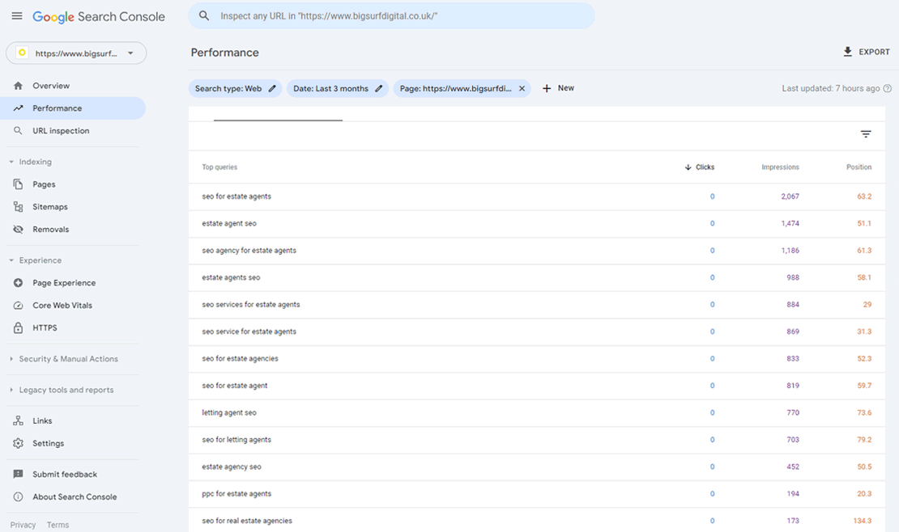Click the Performance trend icon
The width and height of the screenshot is (899, 532).
coord(19,108)
